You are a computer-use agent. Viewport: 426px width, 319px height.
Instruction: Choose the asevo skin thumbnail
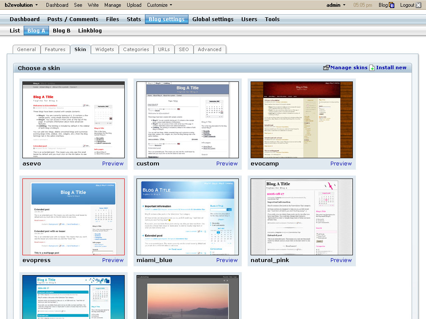pos(74,120)
